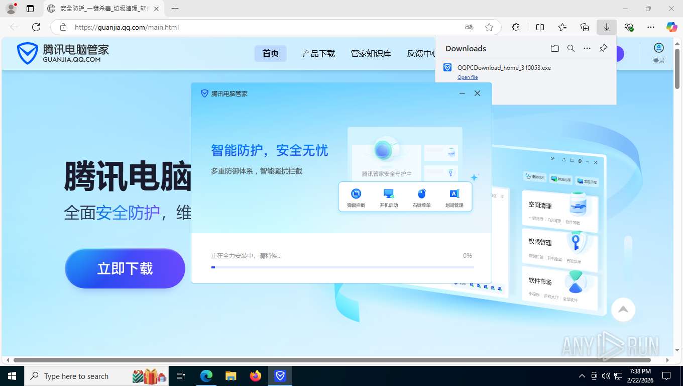The height and width of the screenshot is (386, 683).
Task: Search downloads using the magnifier icon
Action: tap(571, 48)
